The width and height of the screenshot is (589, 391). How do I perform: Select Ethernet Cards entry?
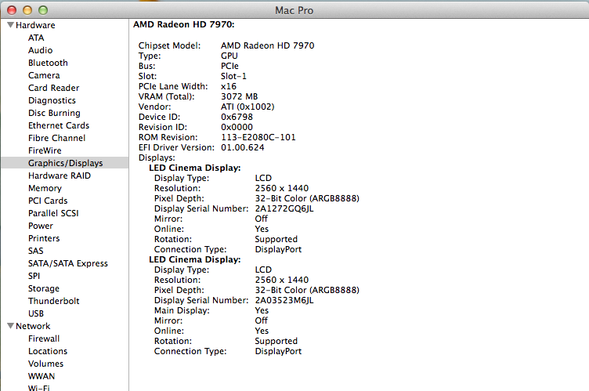point(59,125)
